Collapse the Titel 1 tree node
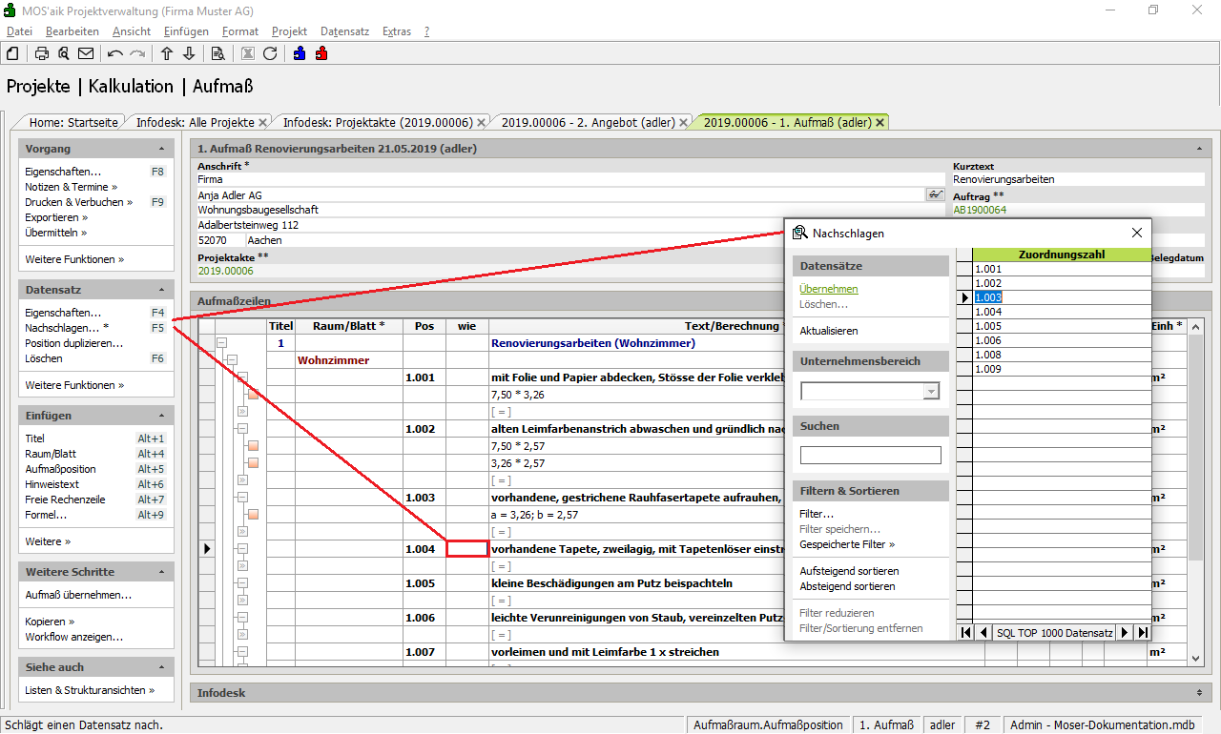Screen dimensions: 1221x734 pos(221,343)
